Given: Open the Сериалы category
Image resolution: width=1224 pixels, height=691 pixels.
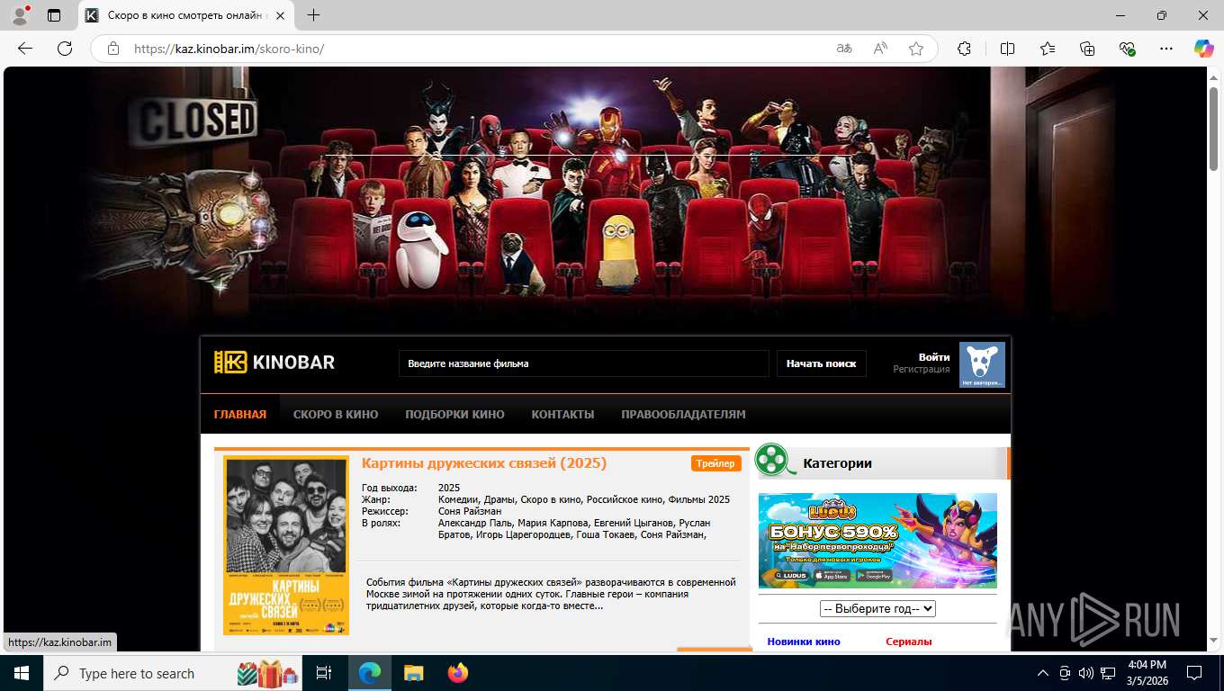Looking at the screenshot, I should 909,642.
